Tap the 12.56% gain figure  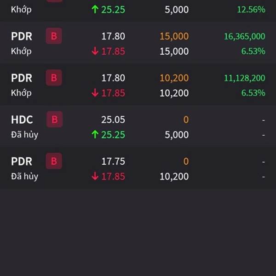(x=251, y=10)
